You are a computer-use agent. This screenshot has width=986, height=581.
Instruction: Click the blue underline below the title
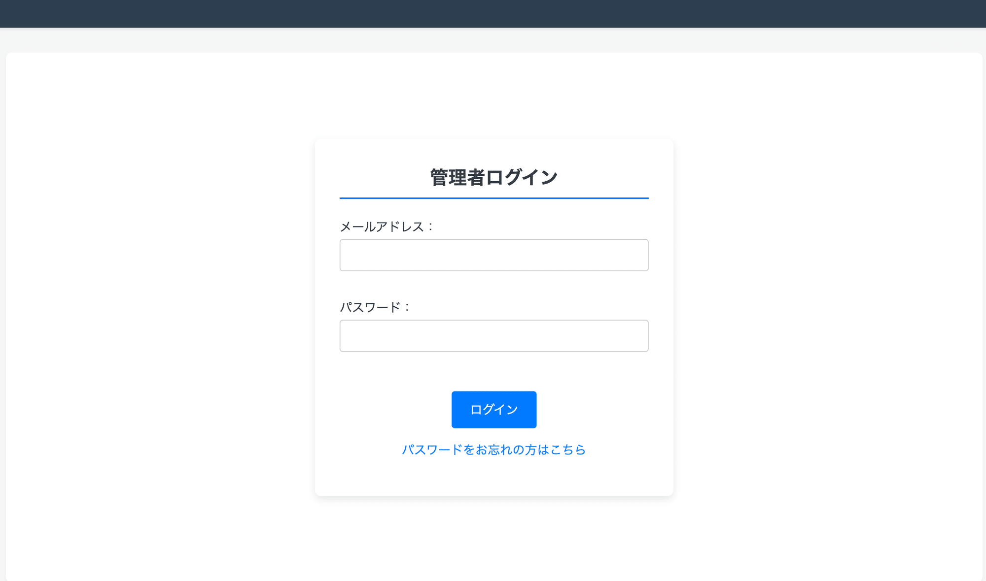pyautogui.click(x=493, y=197)
